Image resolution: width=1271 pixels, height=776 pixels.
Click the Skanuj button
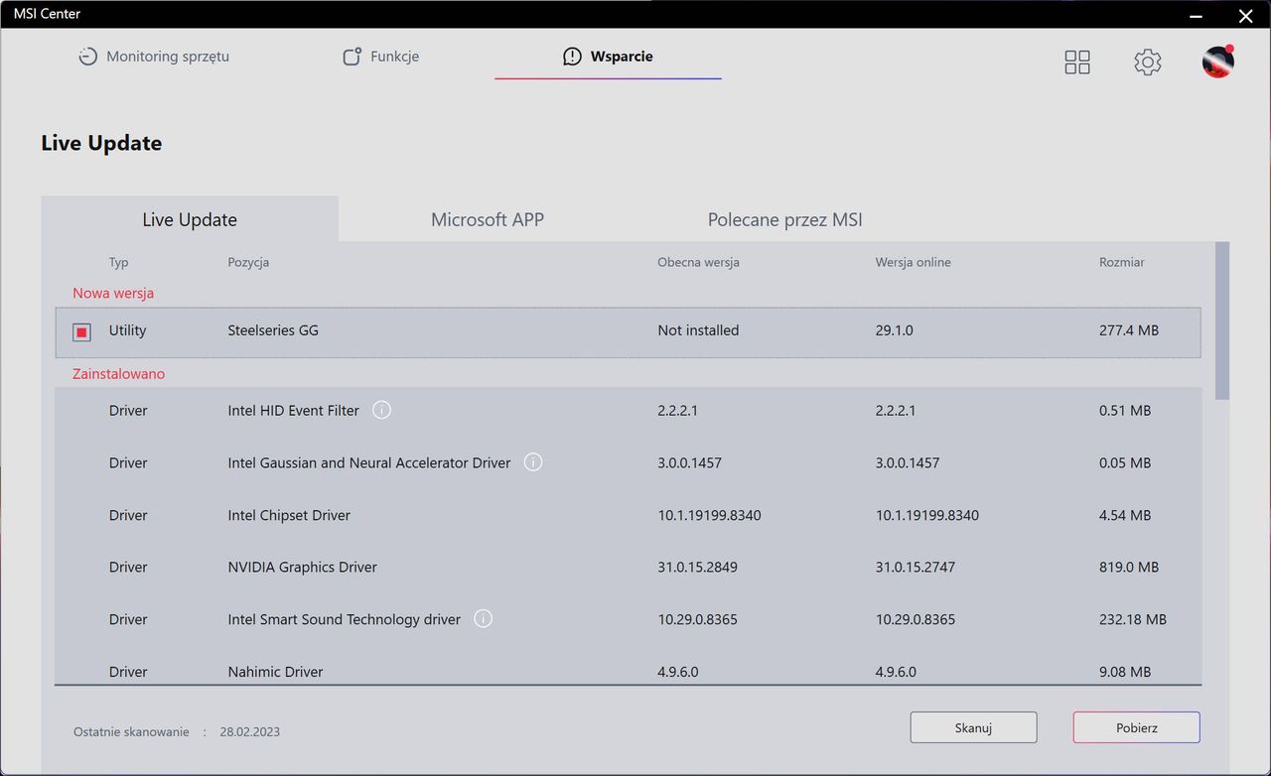tap(973, 727)
